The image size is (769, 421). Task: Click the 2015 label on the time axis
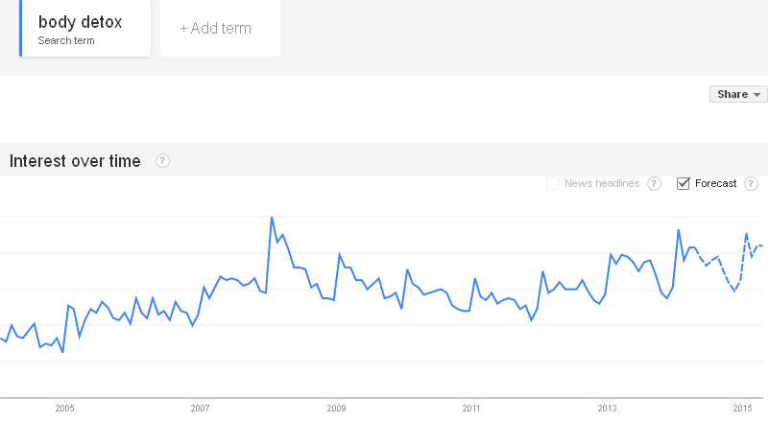click(x=742, y=409)
